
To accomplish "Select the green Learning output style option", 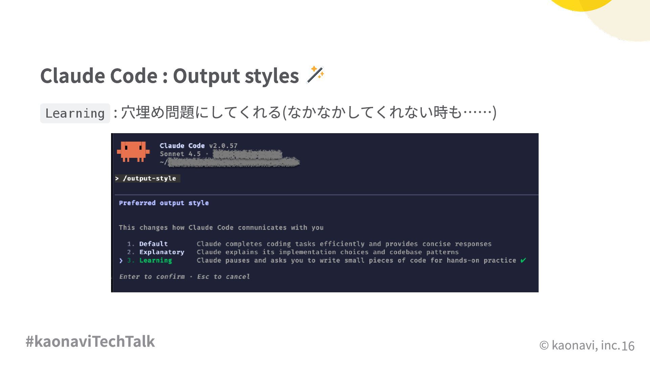I will [155, 261].
